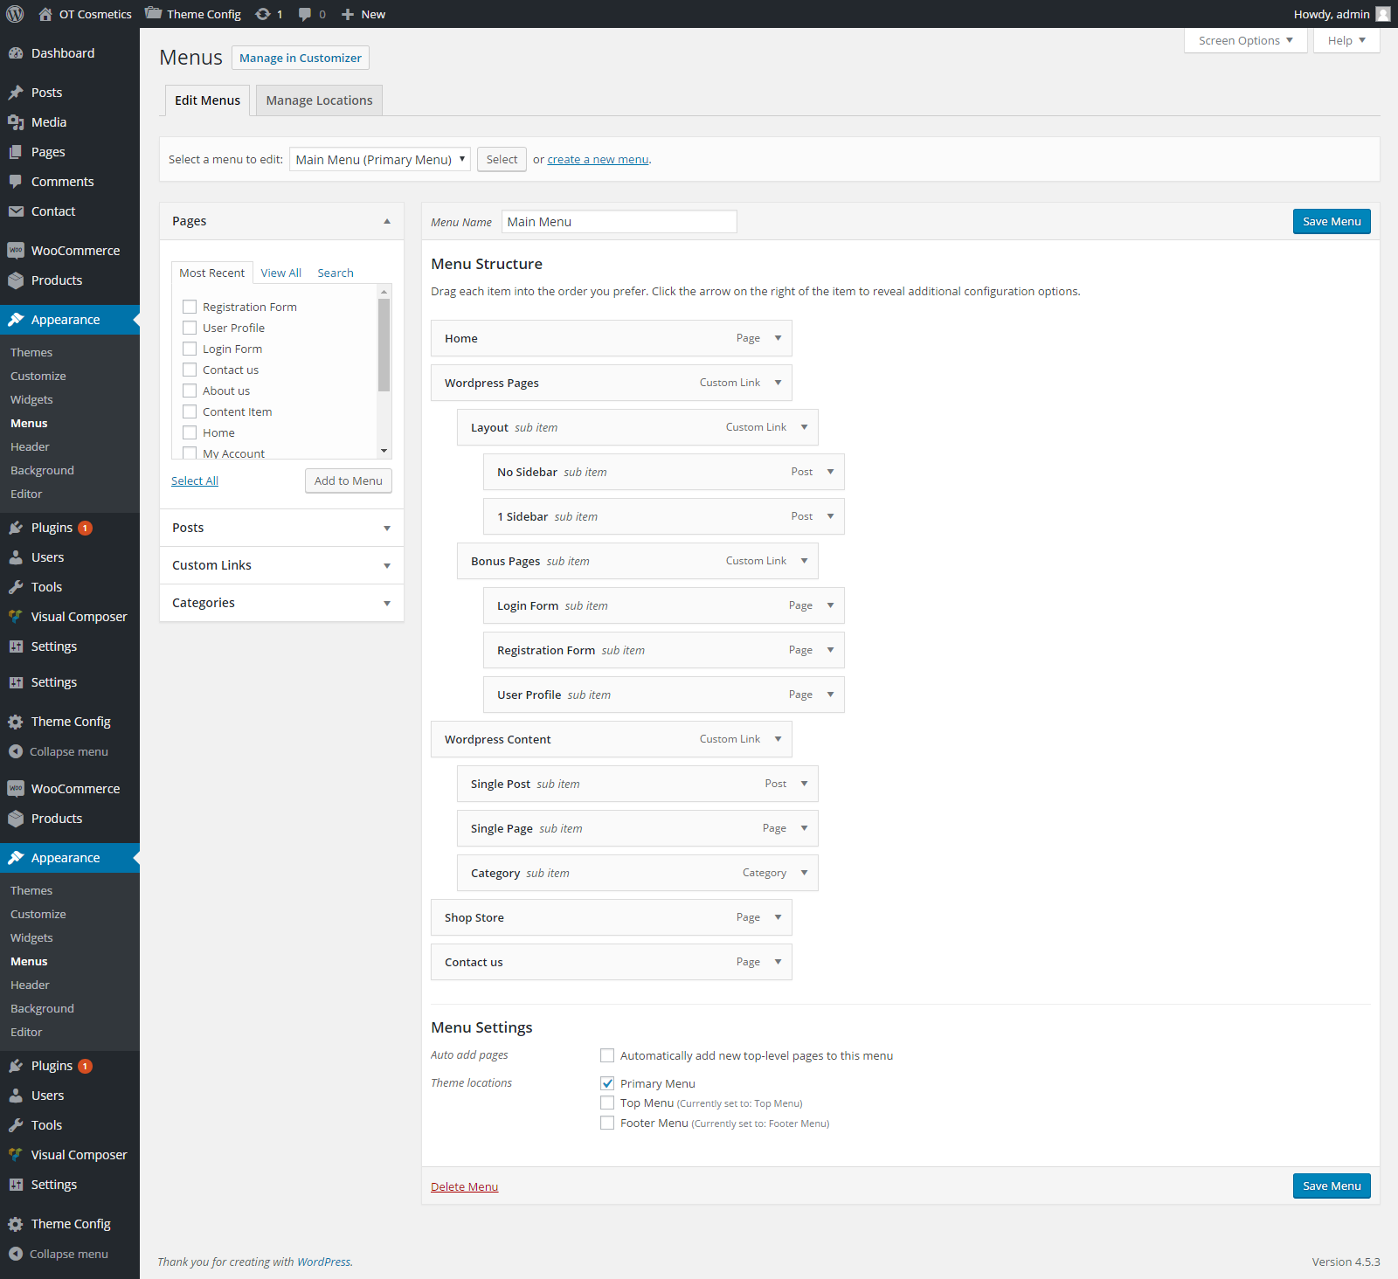Image resolution: width=1398 pixels, height=1279 pixels.
Task: Expand the Posts metabox
Action: [387, 528]
